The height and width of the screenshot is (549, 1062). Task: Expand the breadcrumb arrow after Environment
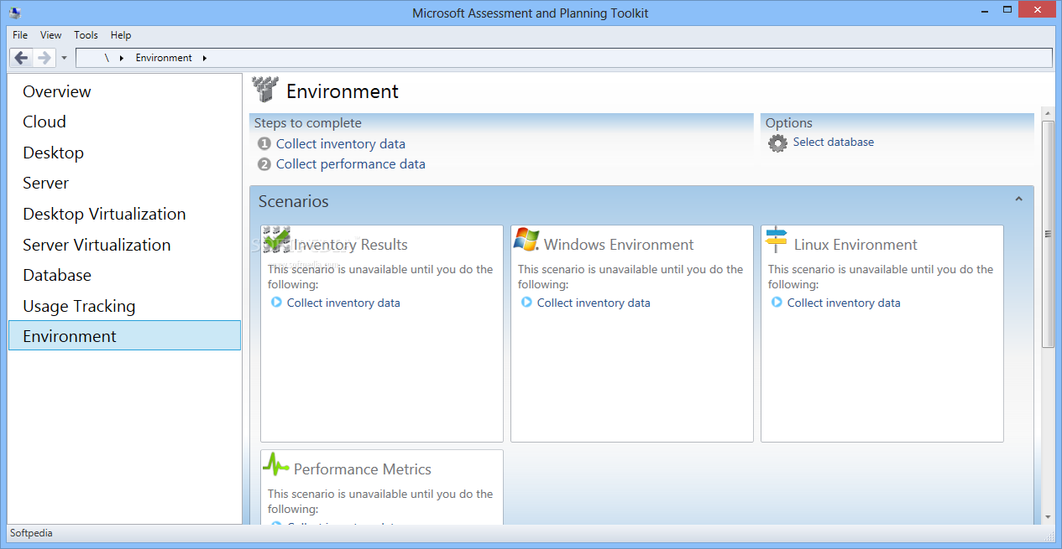[x=205, y=58]
